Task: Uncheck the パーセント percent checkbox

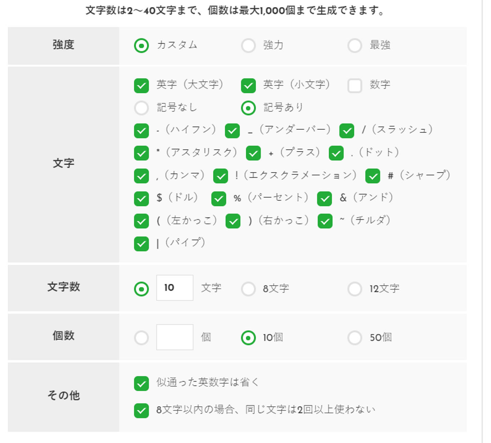Action: tap(219, 199)
